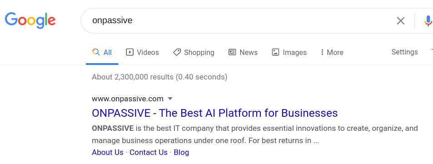Open the About Us sitelink
433x164 pixels.
pyautogui.click(x=107, y=152)
